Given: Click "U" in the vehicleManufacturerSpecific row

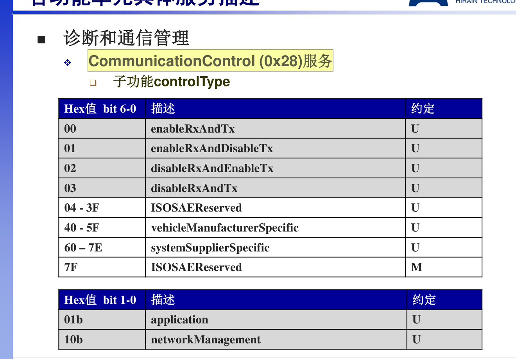Looking at the screenshot, I should 444,228.
